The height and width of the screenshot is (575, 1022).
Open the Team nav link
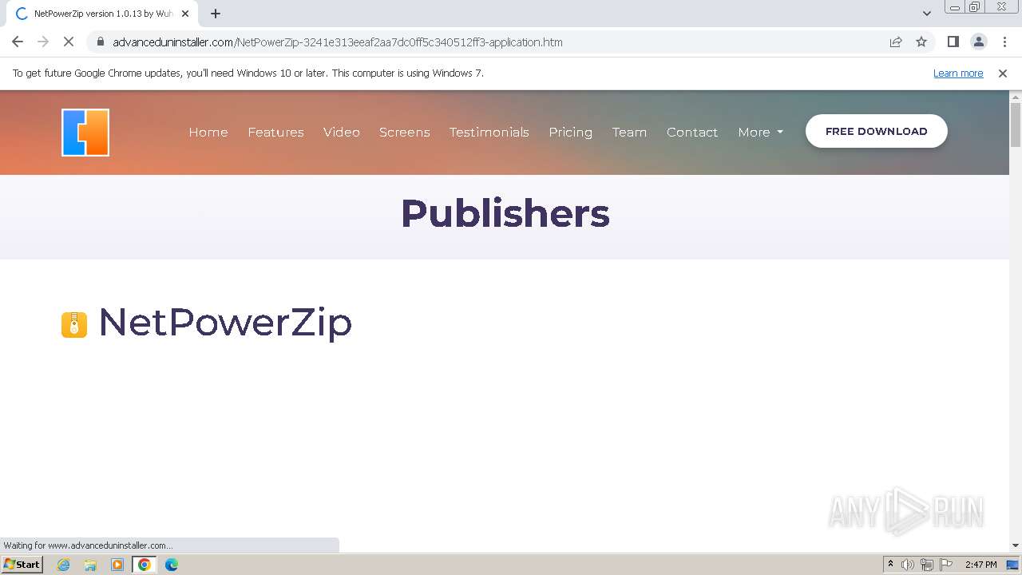[629, 133]
